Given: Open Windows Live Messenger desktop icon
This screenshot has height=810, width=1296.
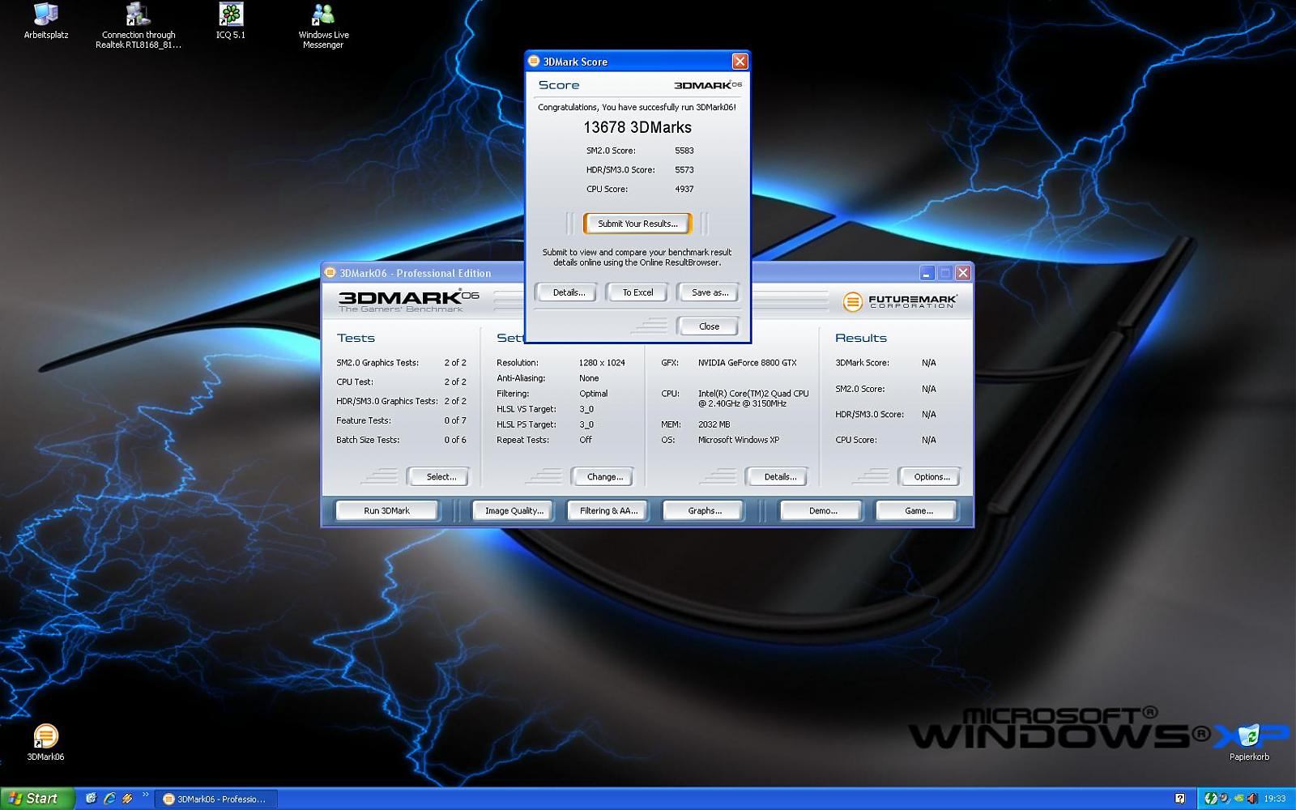Looking at the screenshot, I should click(x=323, y=26).
